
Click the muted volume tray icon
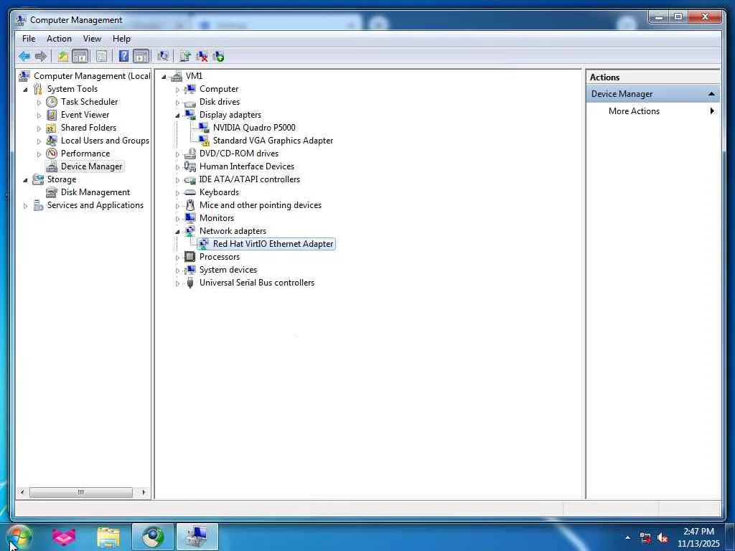pyautogui.click(x=663, y=538)
